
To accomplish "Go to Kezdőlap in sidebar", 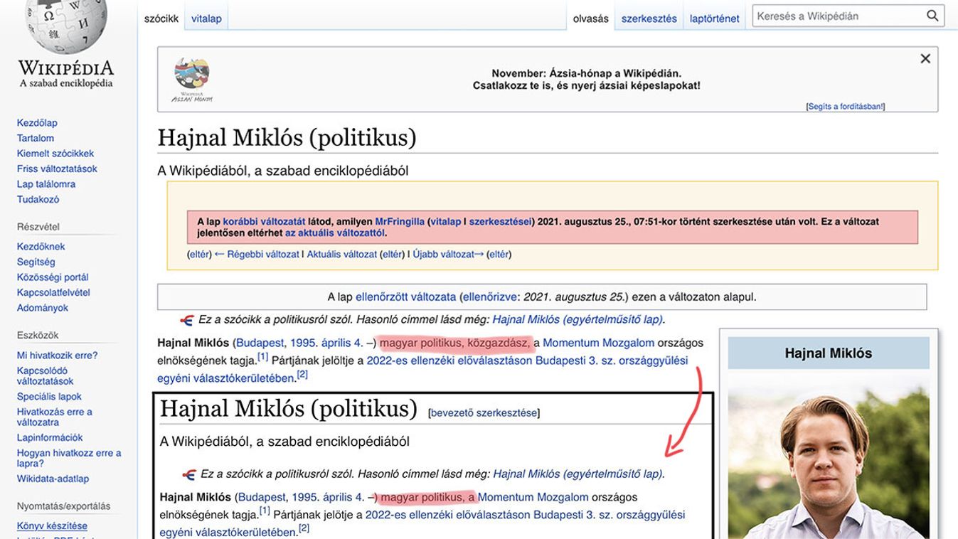I will pyautogui.click(x=37, y=123).
